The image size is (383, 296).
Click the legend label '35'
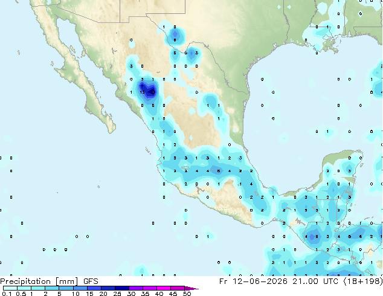(145, 294)
